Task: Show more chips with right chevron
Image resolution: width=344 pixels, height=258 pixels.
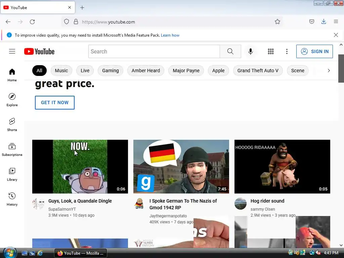Action: pos(329,71)
